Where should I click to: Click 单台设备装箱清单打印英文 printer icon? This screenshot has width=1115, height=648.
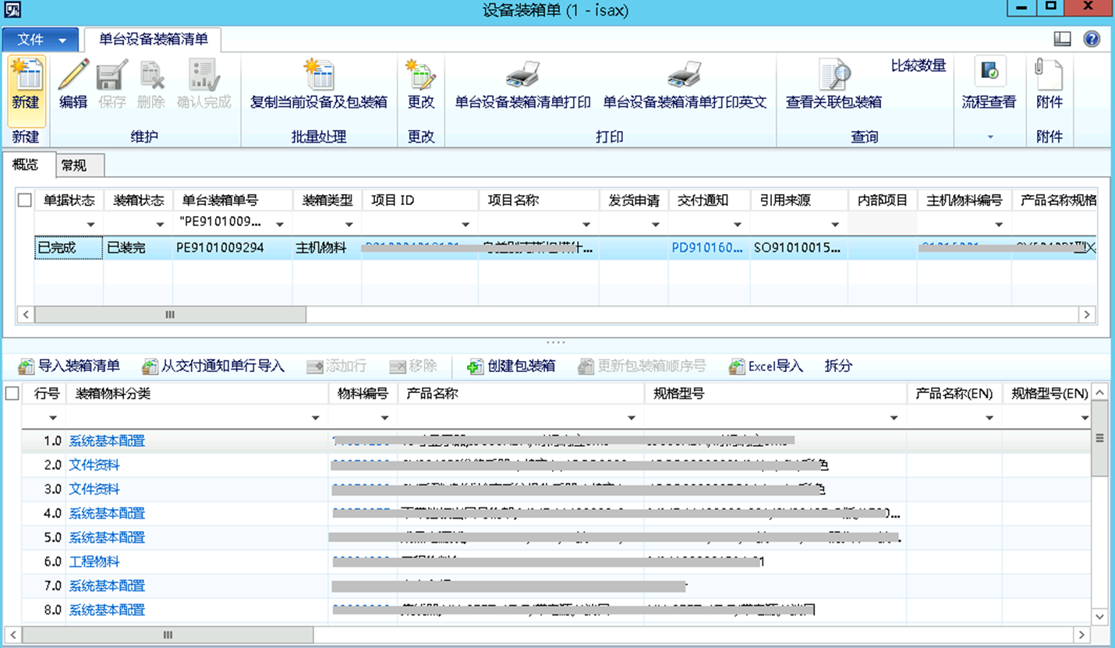click(685, 76)
